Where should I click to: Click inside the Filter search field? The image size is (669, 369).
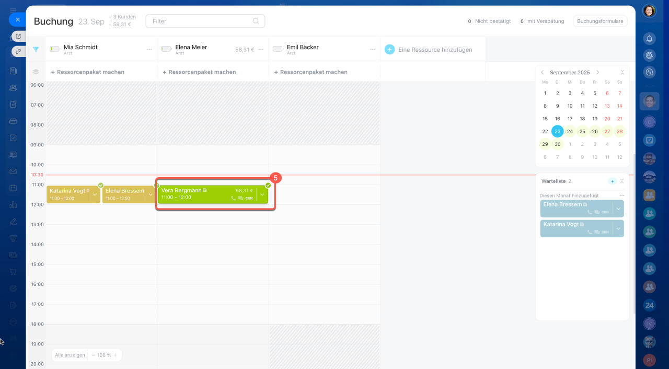(205, 21)
